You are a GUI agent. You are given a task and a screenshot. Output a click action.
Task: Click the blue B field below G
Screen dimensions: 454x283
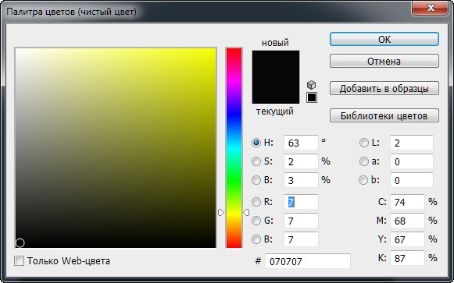point(301,239)
